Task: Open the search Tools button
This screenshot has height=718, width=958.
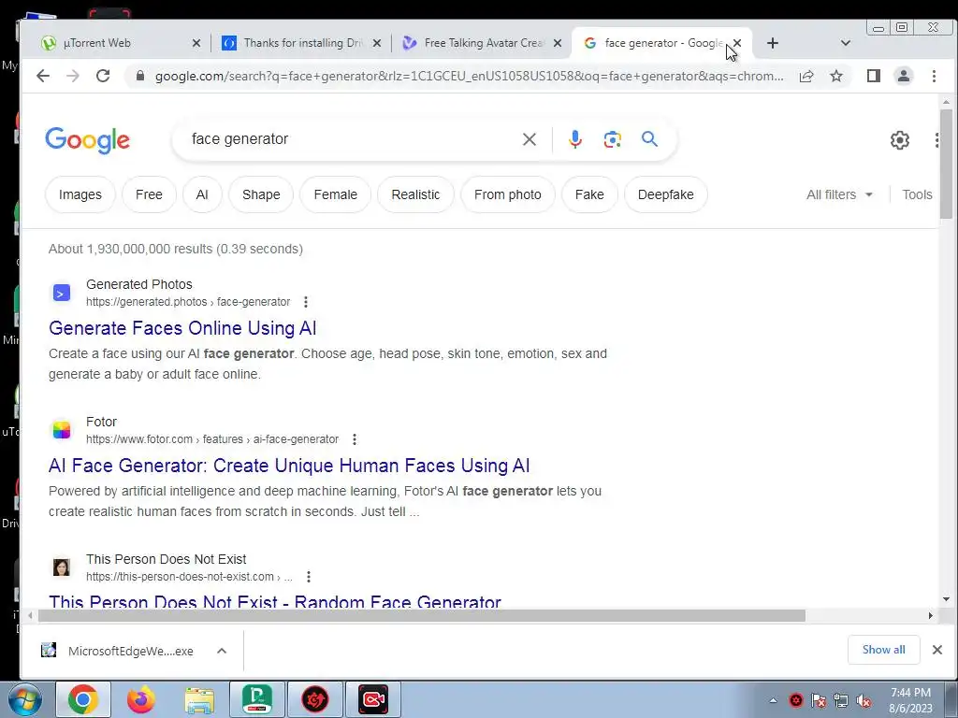Action: [917, 194]
